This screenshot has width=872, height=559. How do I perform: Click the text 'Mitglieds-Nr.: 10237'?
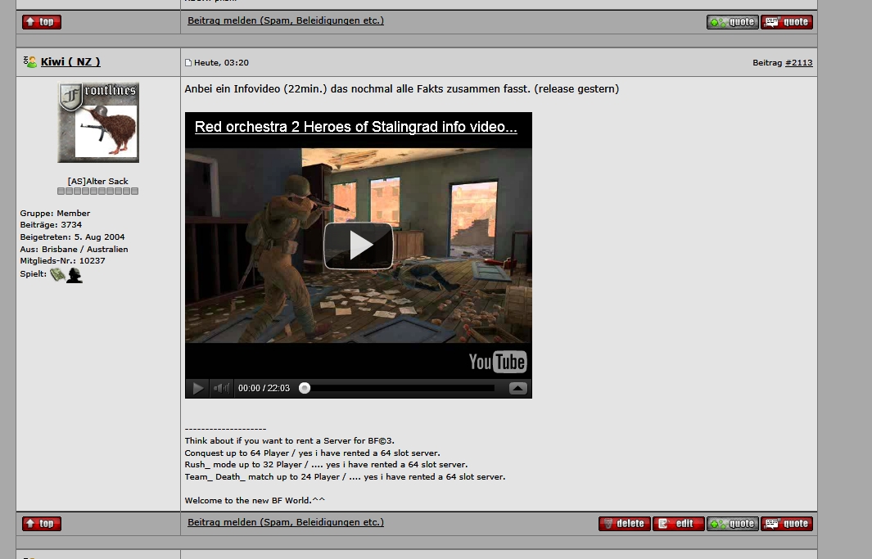[x=62, y=260]
